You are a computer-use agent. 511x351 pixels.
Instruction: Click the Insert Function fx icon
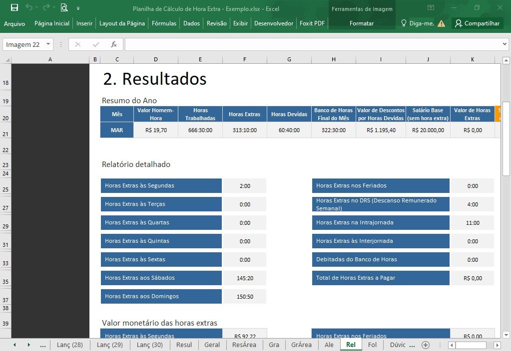click(114, 44)
